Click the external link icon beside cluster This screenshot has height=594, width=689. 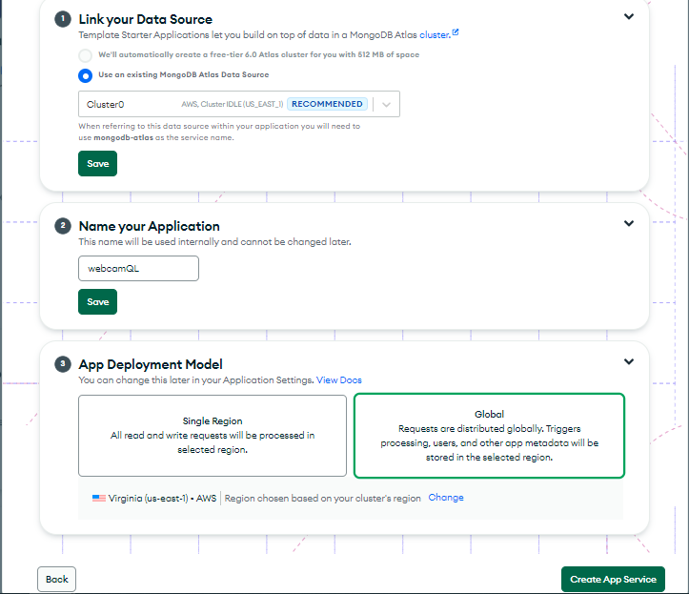point(456,32)
